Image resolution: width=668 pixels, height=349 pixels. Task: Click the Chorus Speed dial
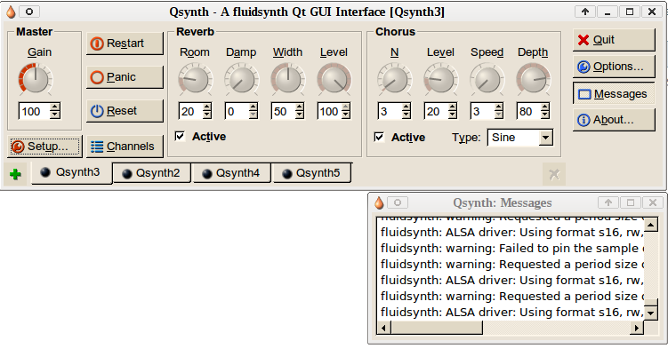(x=487, y=79)
